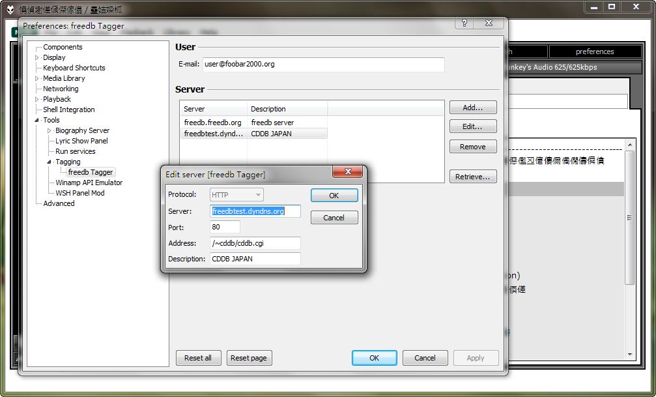Click Reset page button
The image size is (656, 397).
tap(248, 358)
